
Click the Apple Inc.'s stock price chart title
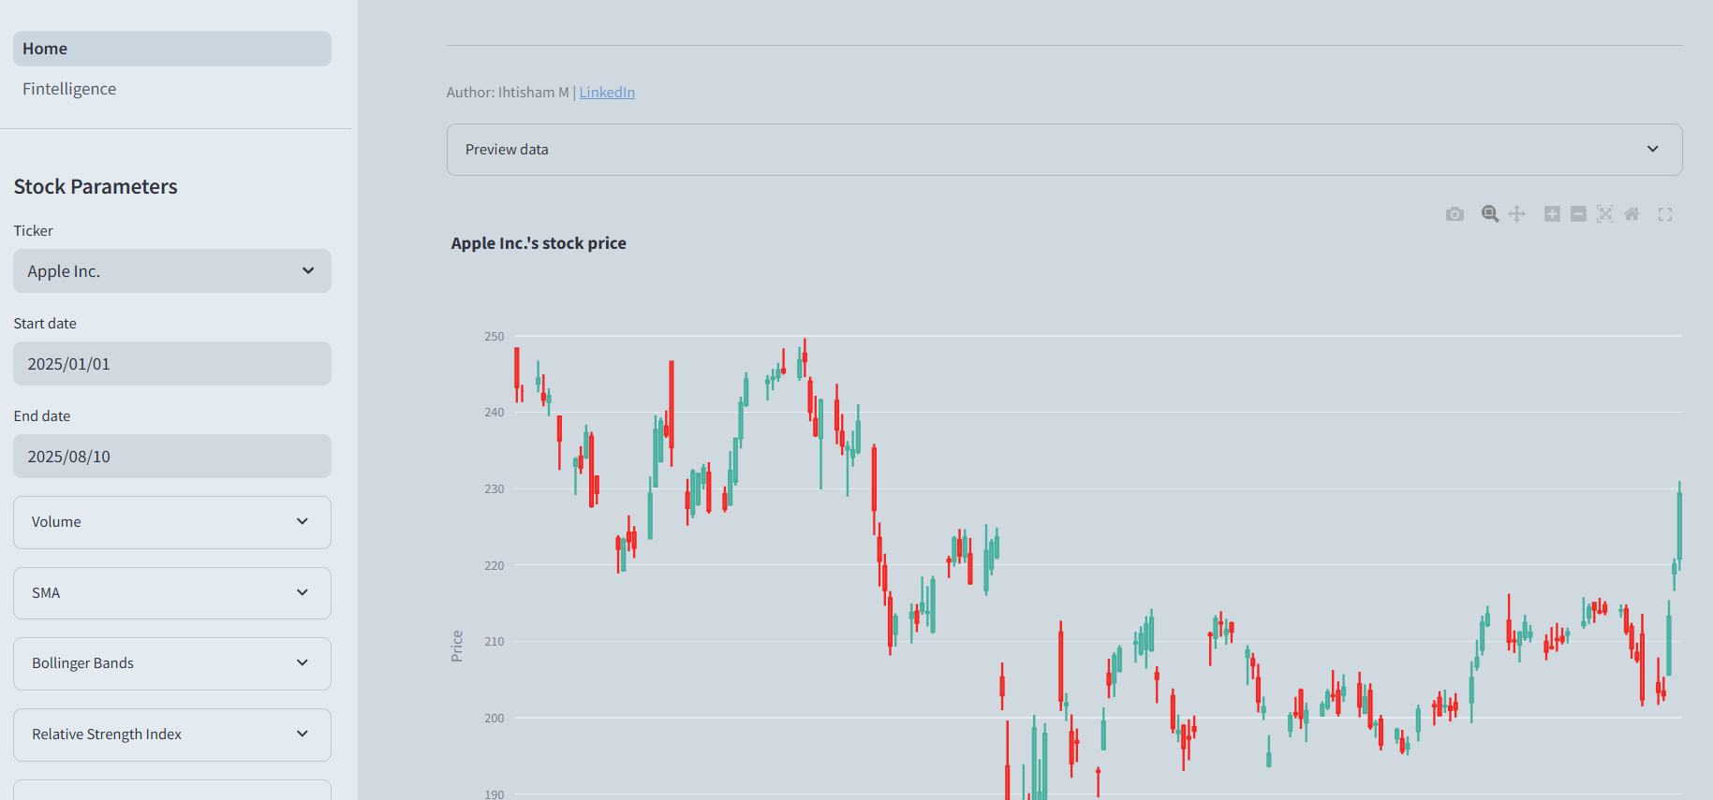point(539,243)
